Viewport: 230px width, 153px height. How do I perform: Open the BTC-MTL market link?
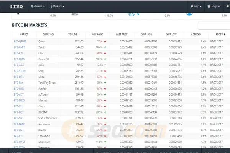(x=19, y=77)
